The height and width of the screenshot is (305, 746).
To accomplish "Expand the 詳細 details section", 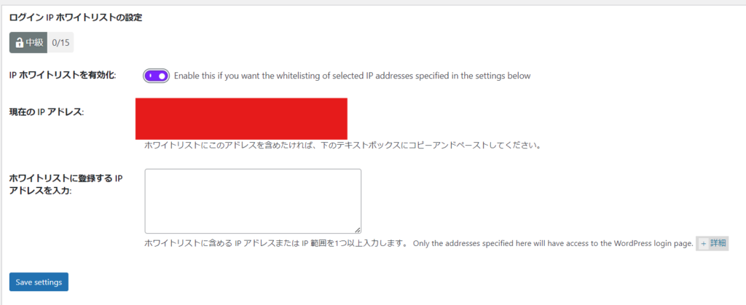I will point(712,244).
